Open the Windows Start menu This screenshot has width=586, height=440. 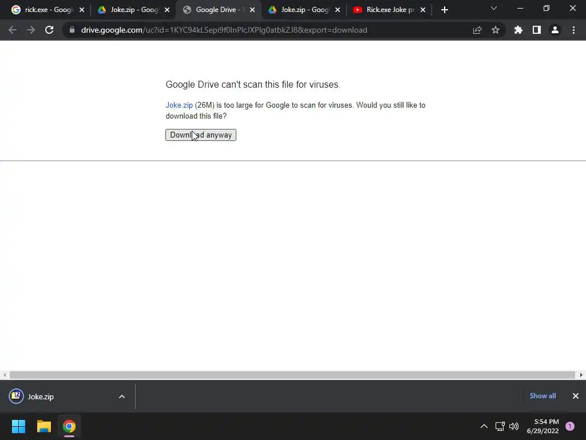[18, 426]
